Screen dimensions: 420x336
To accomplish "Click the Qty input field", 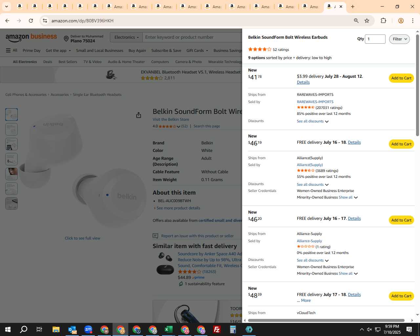I will click(x=375, y=39).
